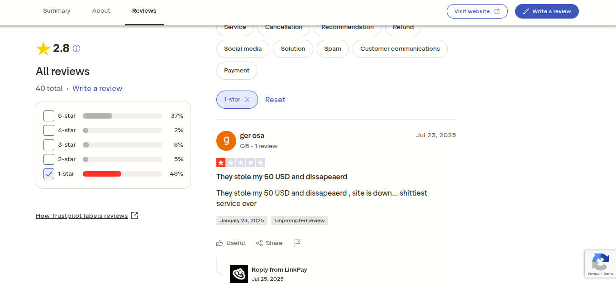Click the red 1-star percentage bar
This screenshot has width=616, height=283.
[x=102, y=174]
